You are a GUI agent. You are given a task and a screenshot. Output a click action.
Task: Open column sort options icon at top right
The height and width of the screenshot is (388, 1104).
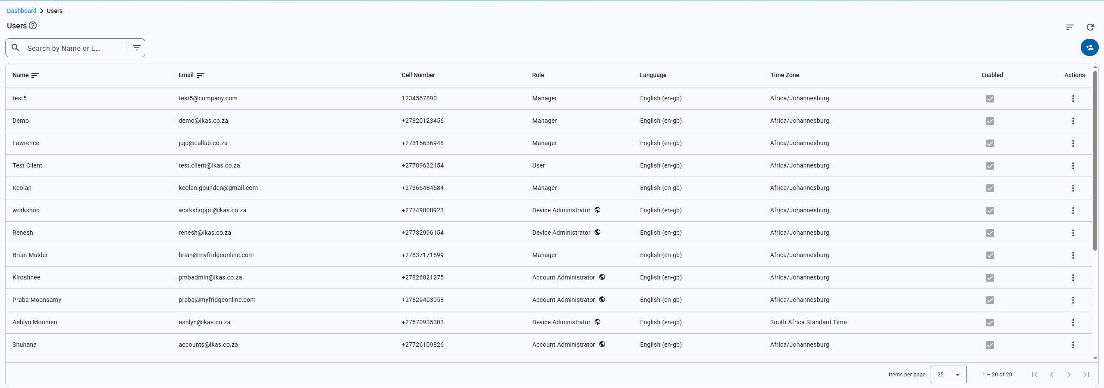pos(1070,27)
